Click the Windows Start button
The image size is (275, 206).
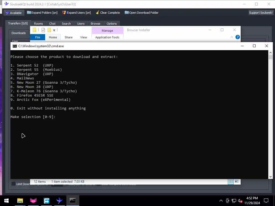(6, 201)
